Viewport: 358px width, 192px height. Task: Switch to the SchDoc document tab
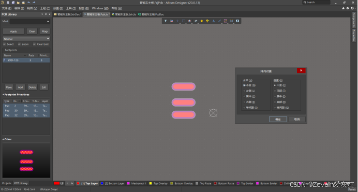point(68,14)
